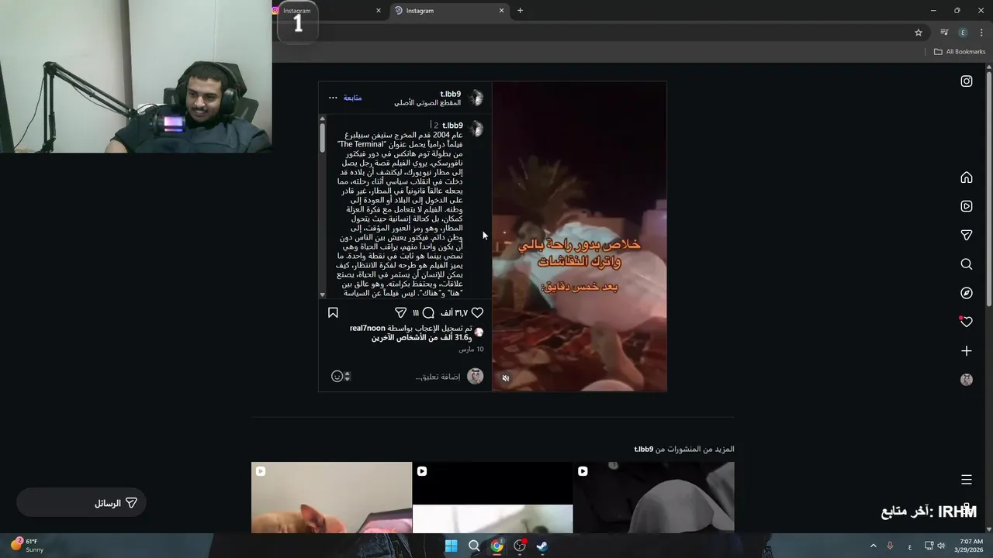This screenshot has width=993, height=558.
Task: Close the first Instagram tab
Action: point(379,11)
